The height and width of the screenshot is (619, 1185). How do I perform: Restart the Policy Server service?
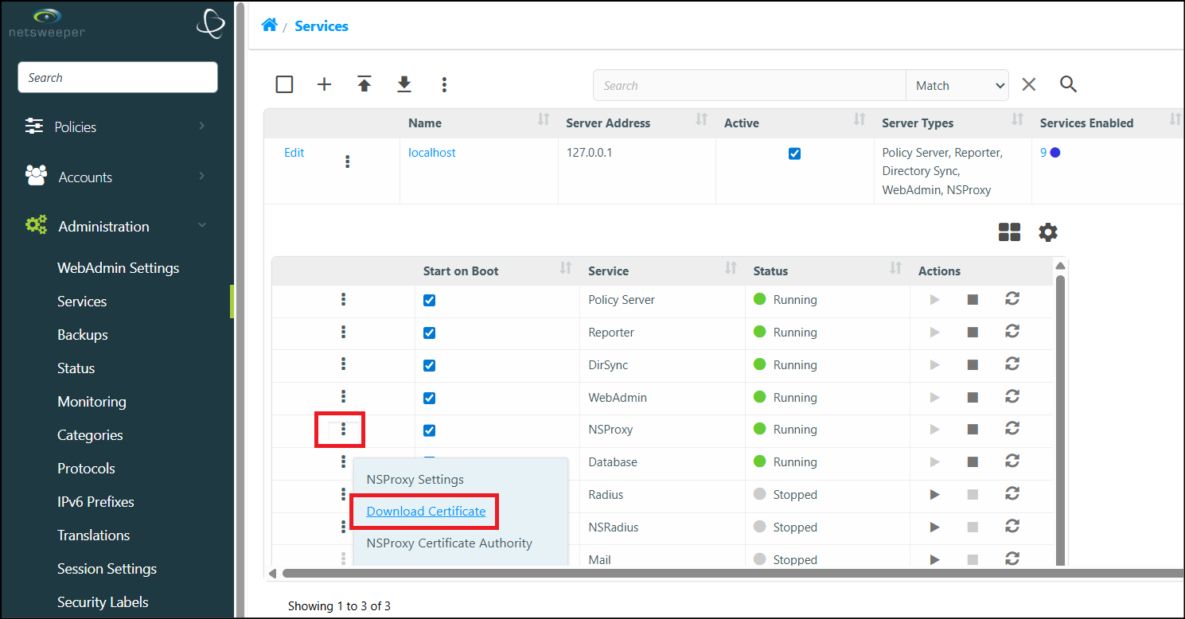(1012, 299)
